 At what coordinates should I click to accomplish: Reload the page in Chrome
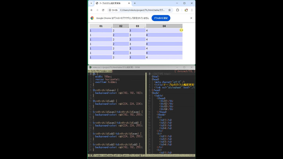(x=103, y=10)
